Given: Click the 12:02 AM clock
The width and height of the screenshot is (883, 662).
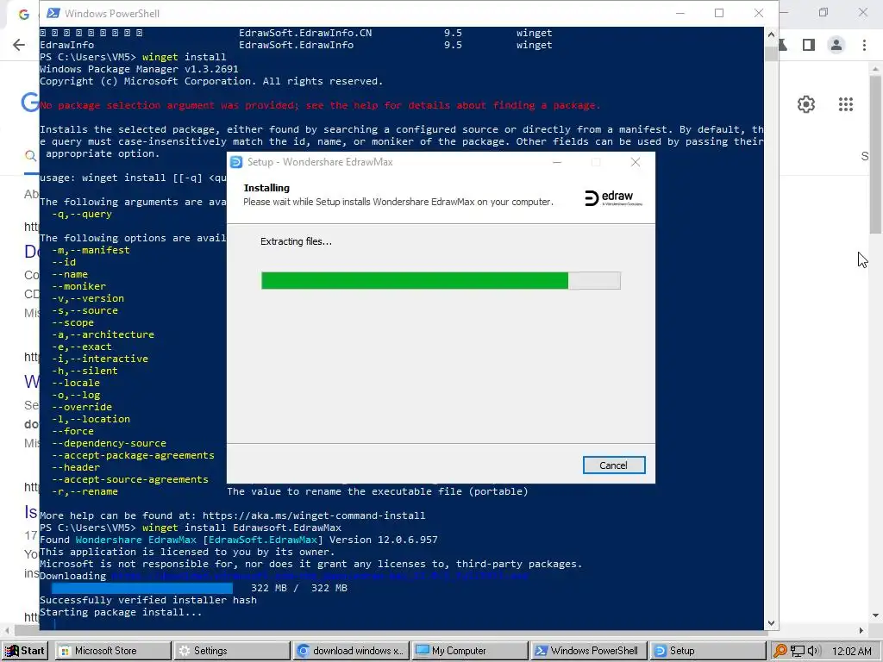Looking at the screenshot, I should pos(851,651).
